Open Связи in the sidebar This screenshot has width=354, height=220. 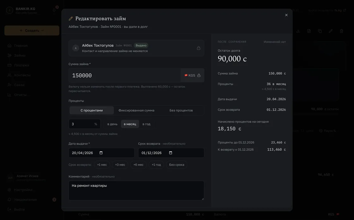[x=32, y=85]
